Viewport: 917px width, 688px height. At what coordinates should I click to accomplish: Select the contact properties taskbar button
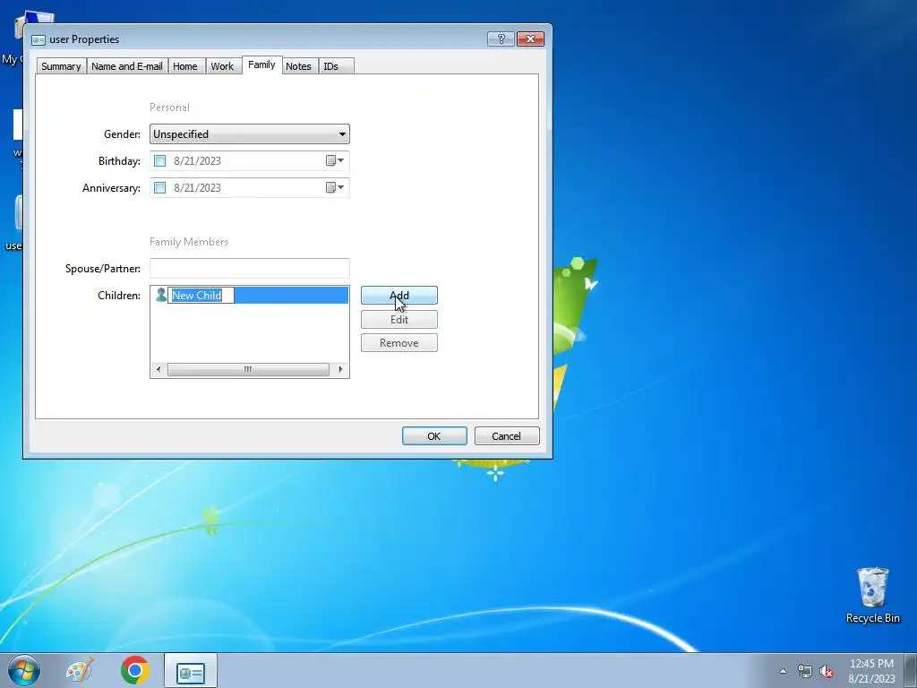(191, 671)
